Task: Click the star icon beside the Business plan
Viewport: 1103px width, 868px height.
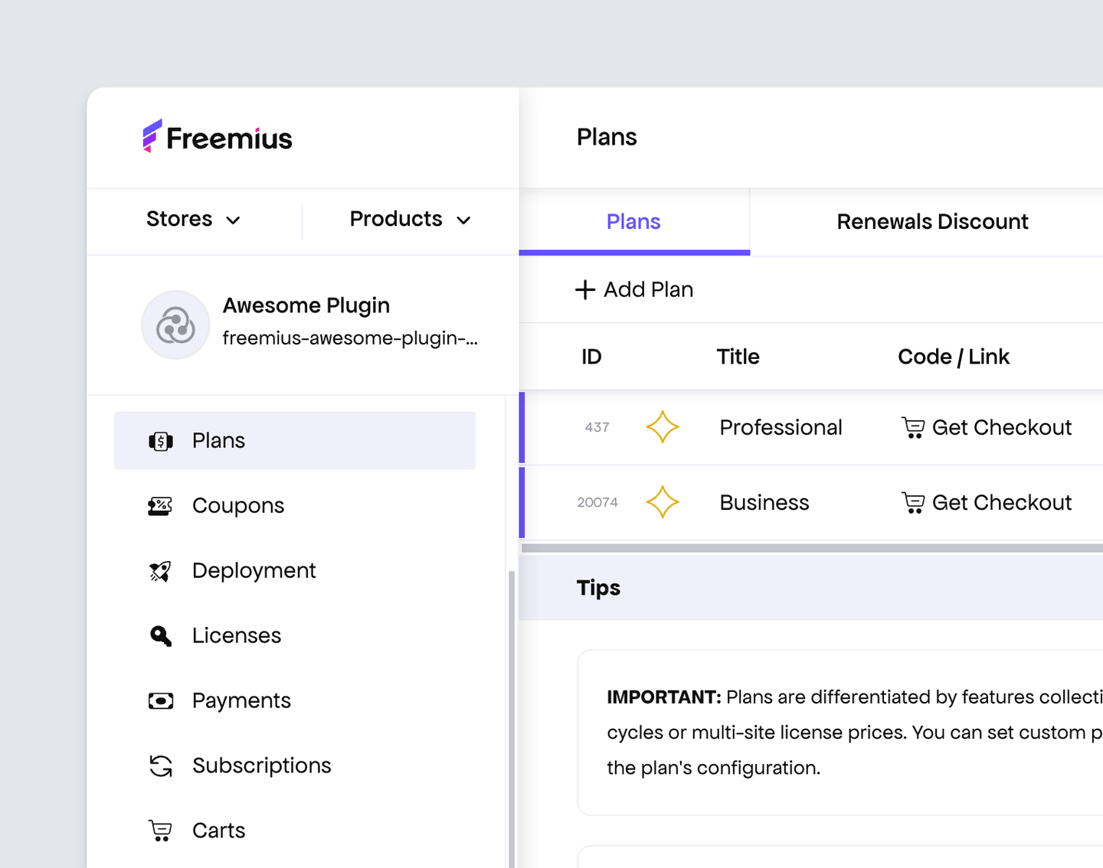Action: 663,502
